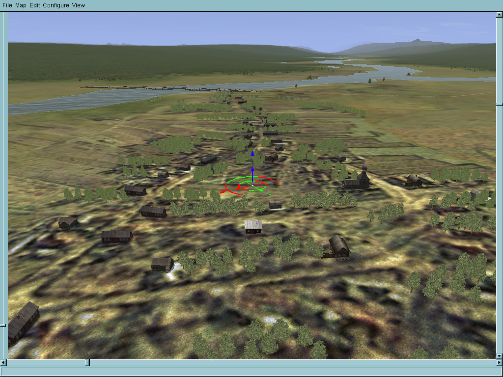Open the Edit menu
The height and width of the screenshot is (377, 503).
pos(35,5)
